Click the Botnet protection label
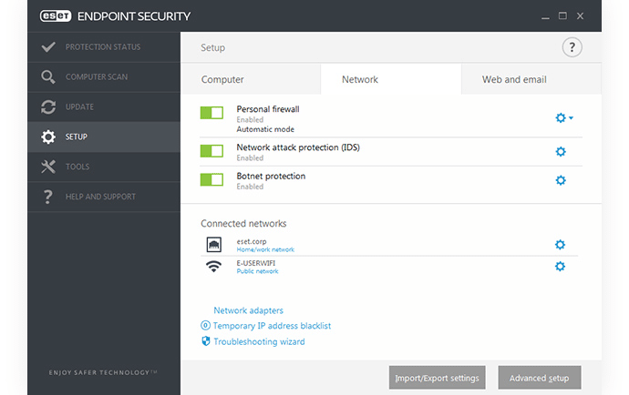The width and height of the screenshot is (629, 395). [x=271, y=176]
